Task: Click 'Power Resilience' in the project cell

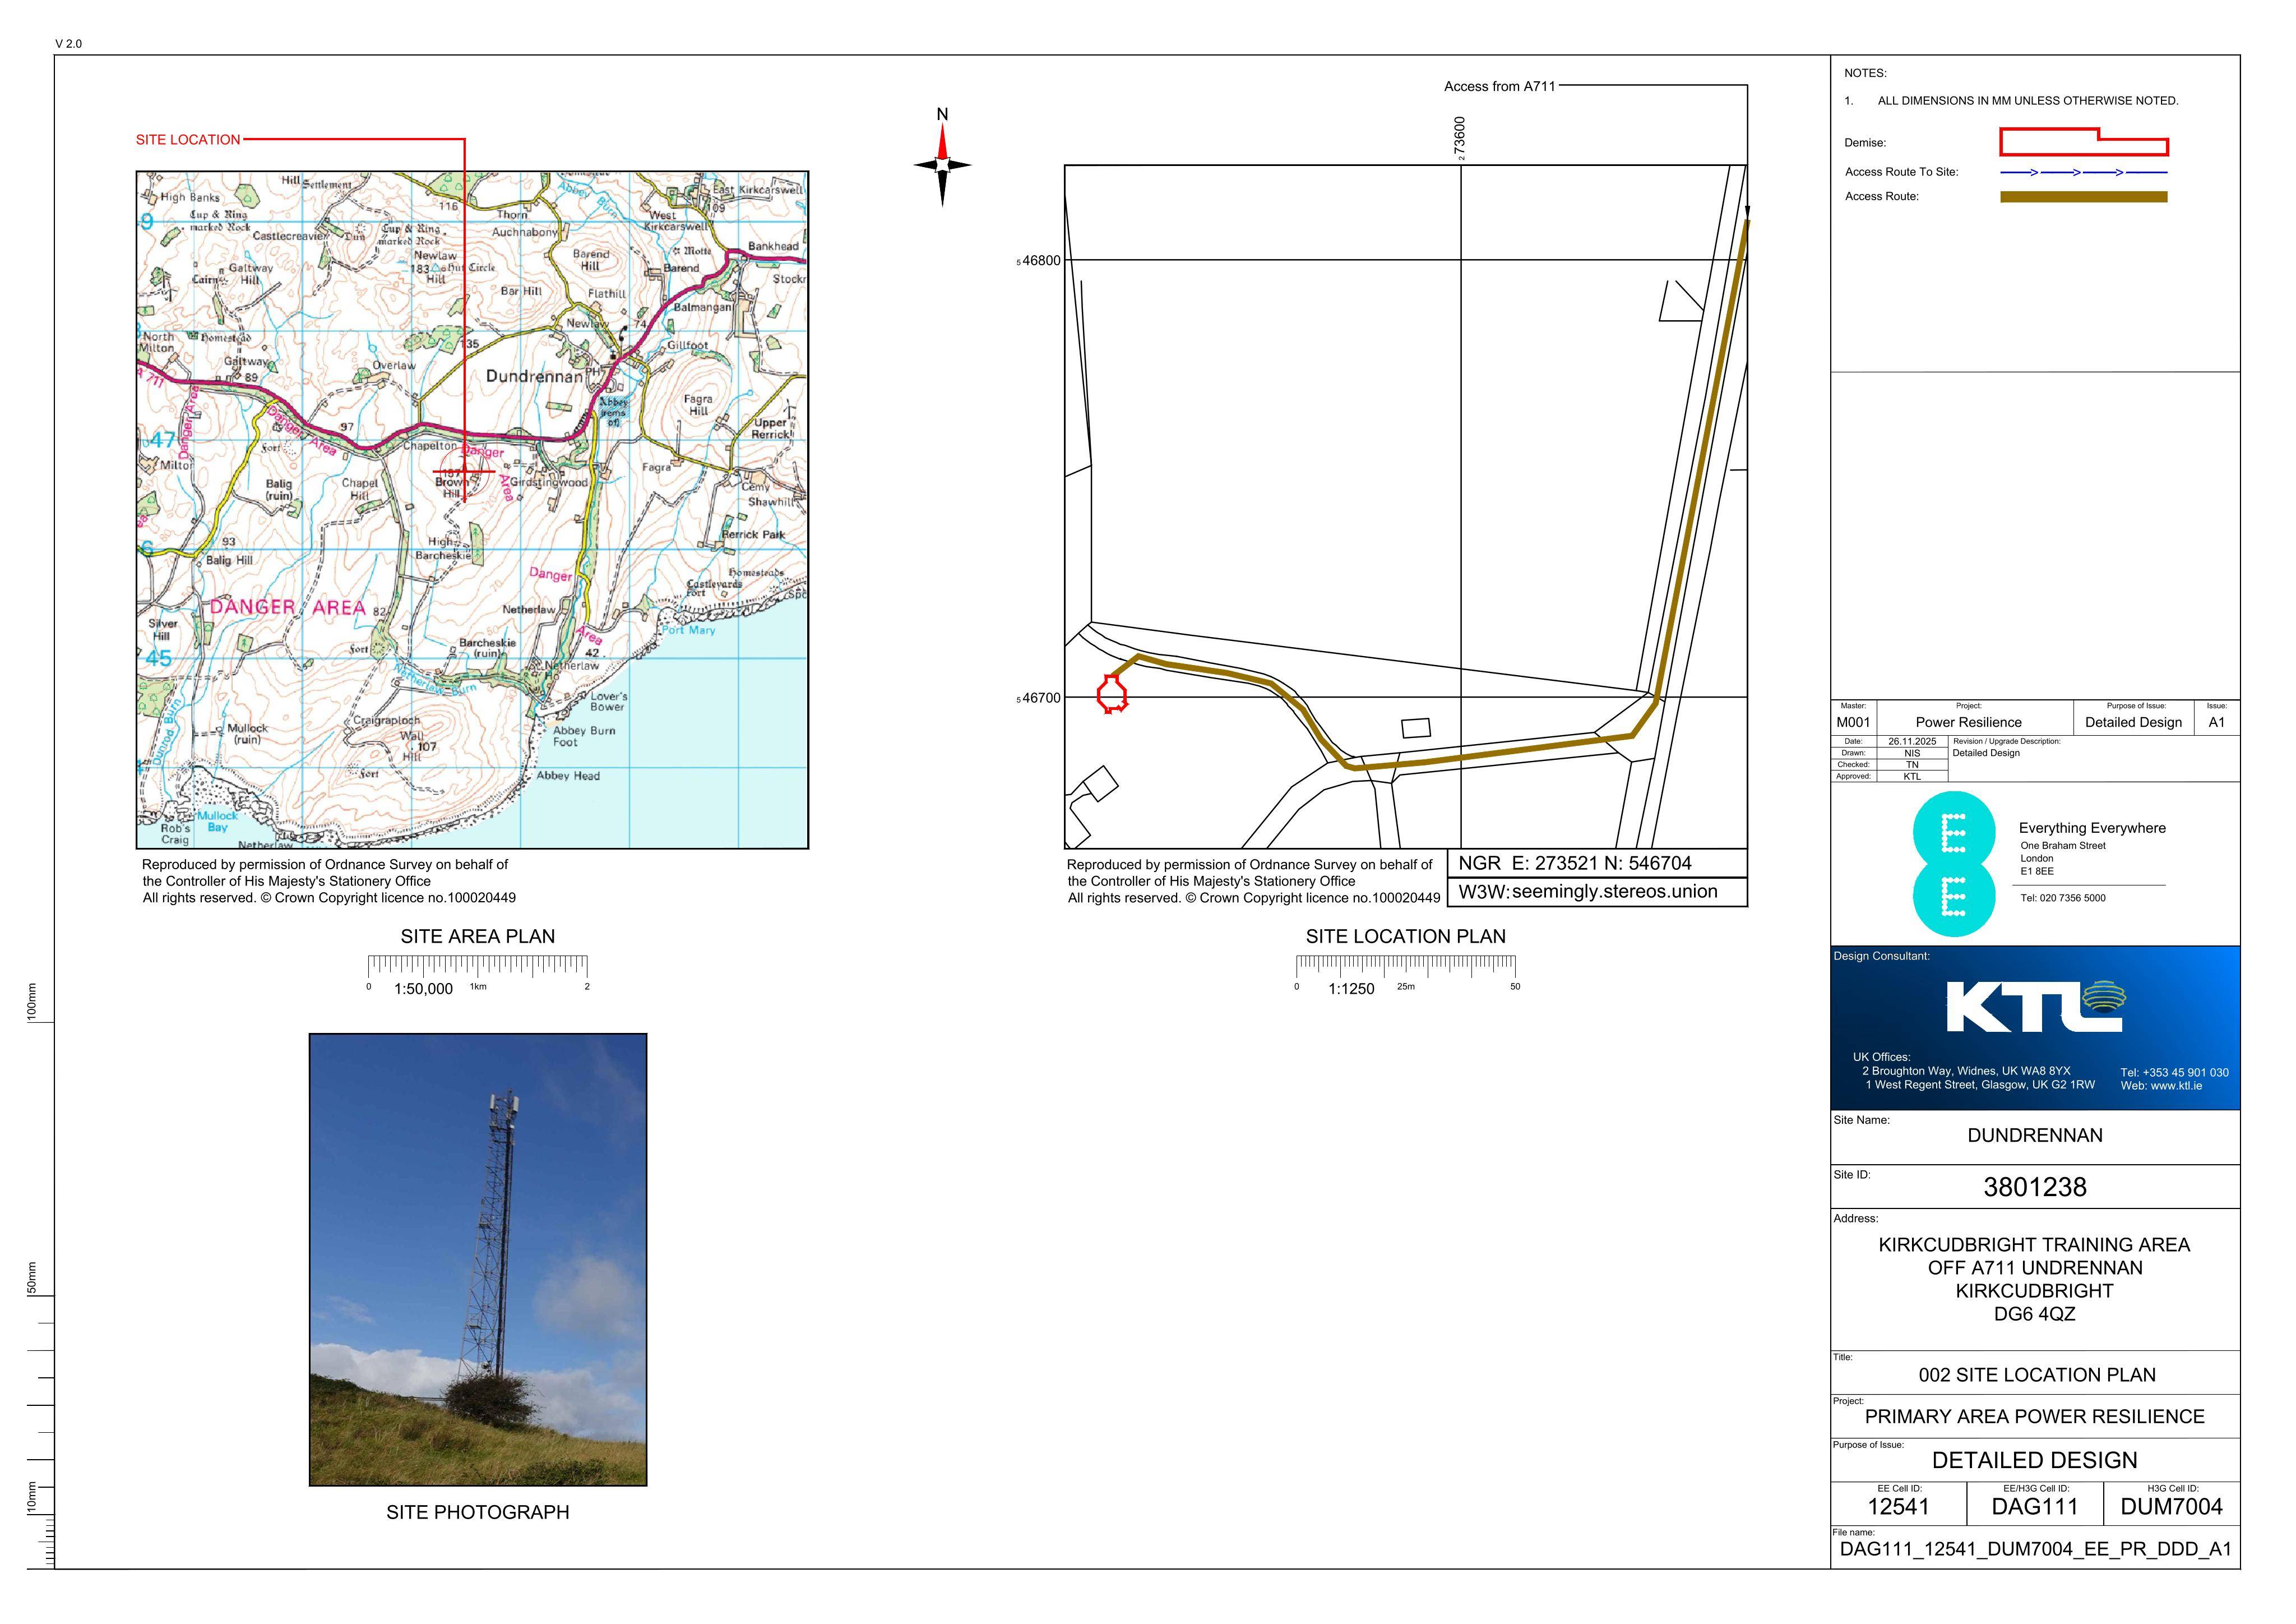Action: [x=1968, y=722]
